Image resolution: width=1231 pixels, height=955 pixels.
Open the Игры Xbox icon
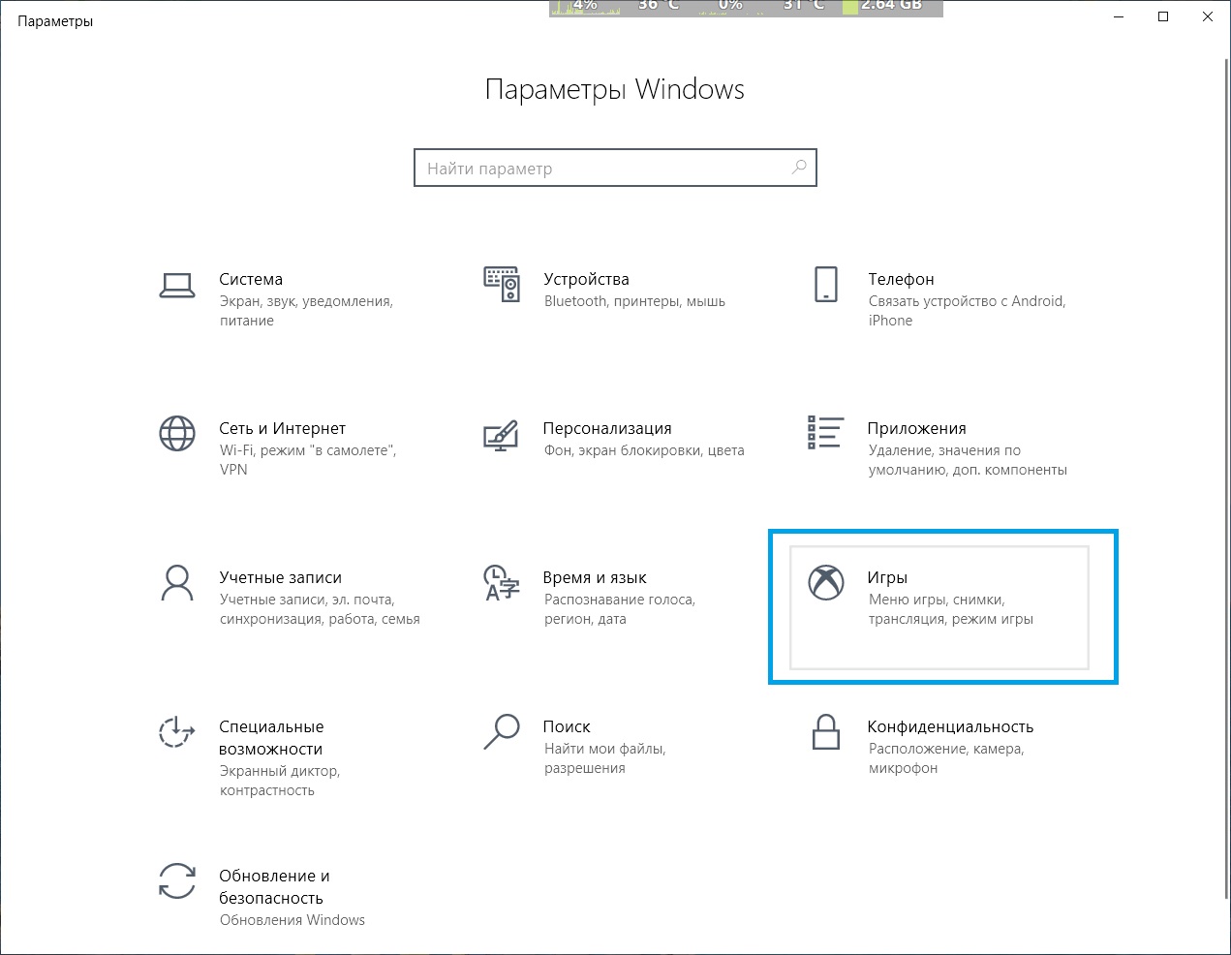826,582
